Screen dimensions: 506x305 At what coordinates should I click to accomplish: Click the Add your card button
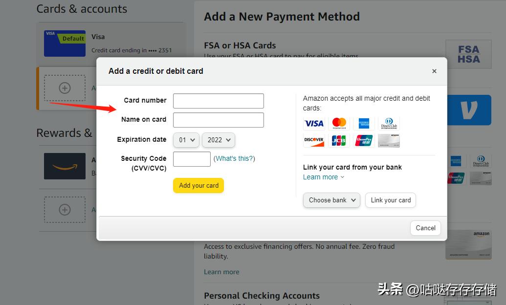pos(198,185)
